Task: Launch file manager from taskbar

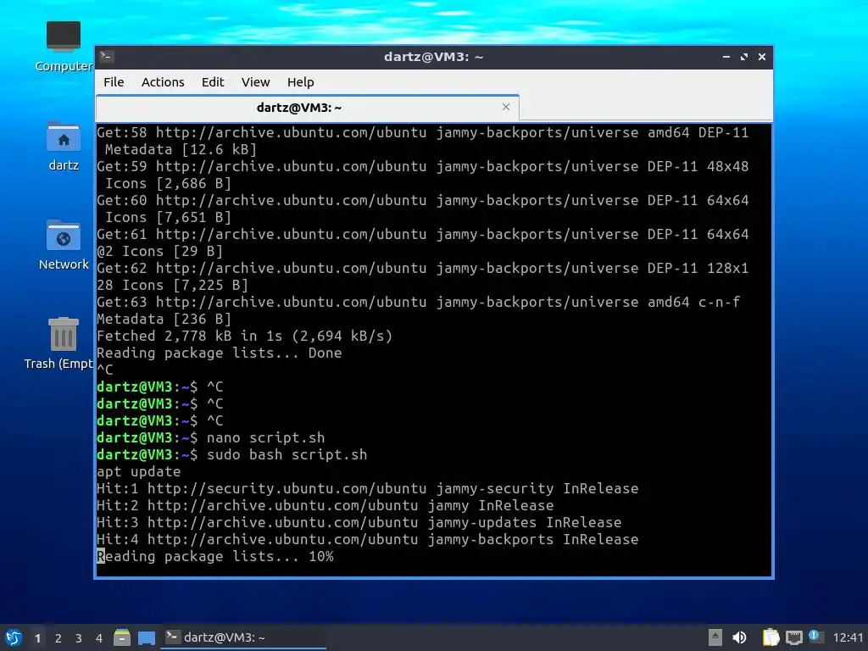Action: [122, 637]
